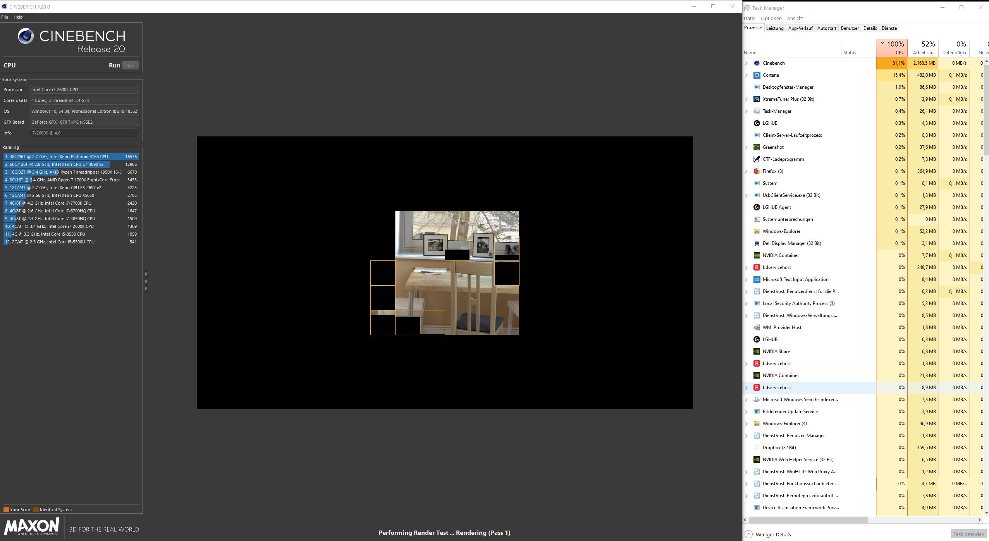
Task: Expand Windows-Explorer (4) process group
Action: click(x=746, y=424)
